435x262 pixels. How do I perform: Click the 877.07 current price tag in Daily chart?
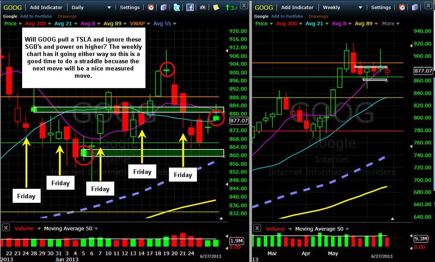click(x=239, y=121)
